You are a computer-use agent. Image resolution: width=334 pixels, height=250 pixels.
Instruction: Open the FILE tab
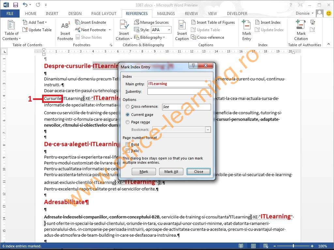pyautogui.click(x=10, y=13)
